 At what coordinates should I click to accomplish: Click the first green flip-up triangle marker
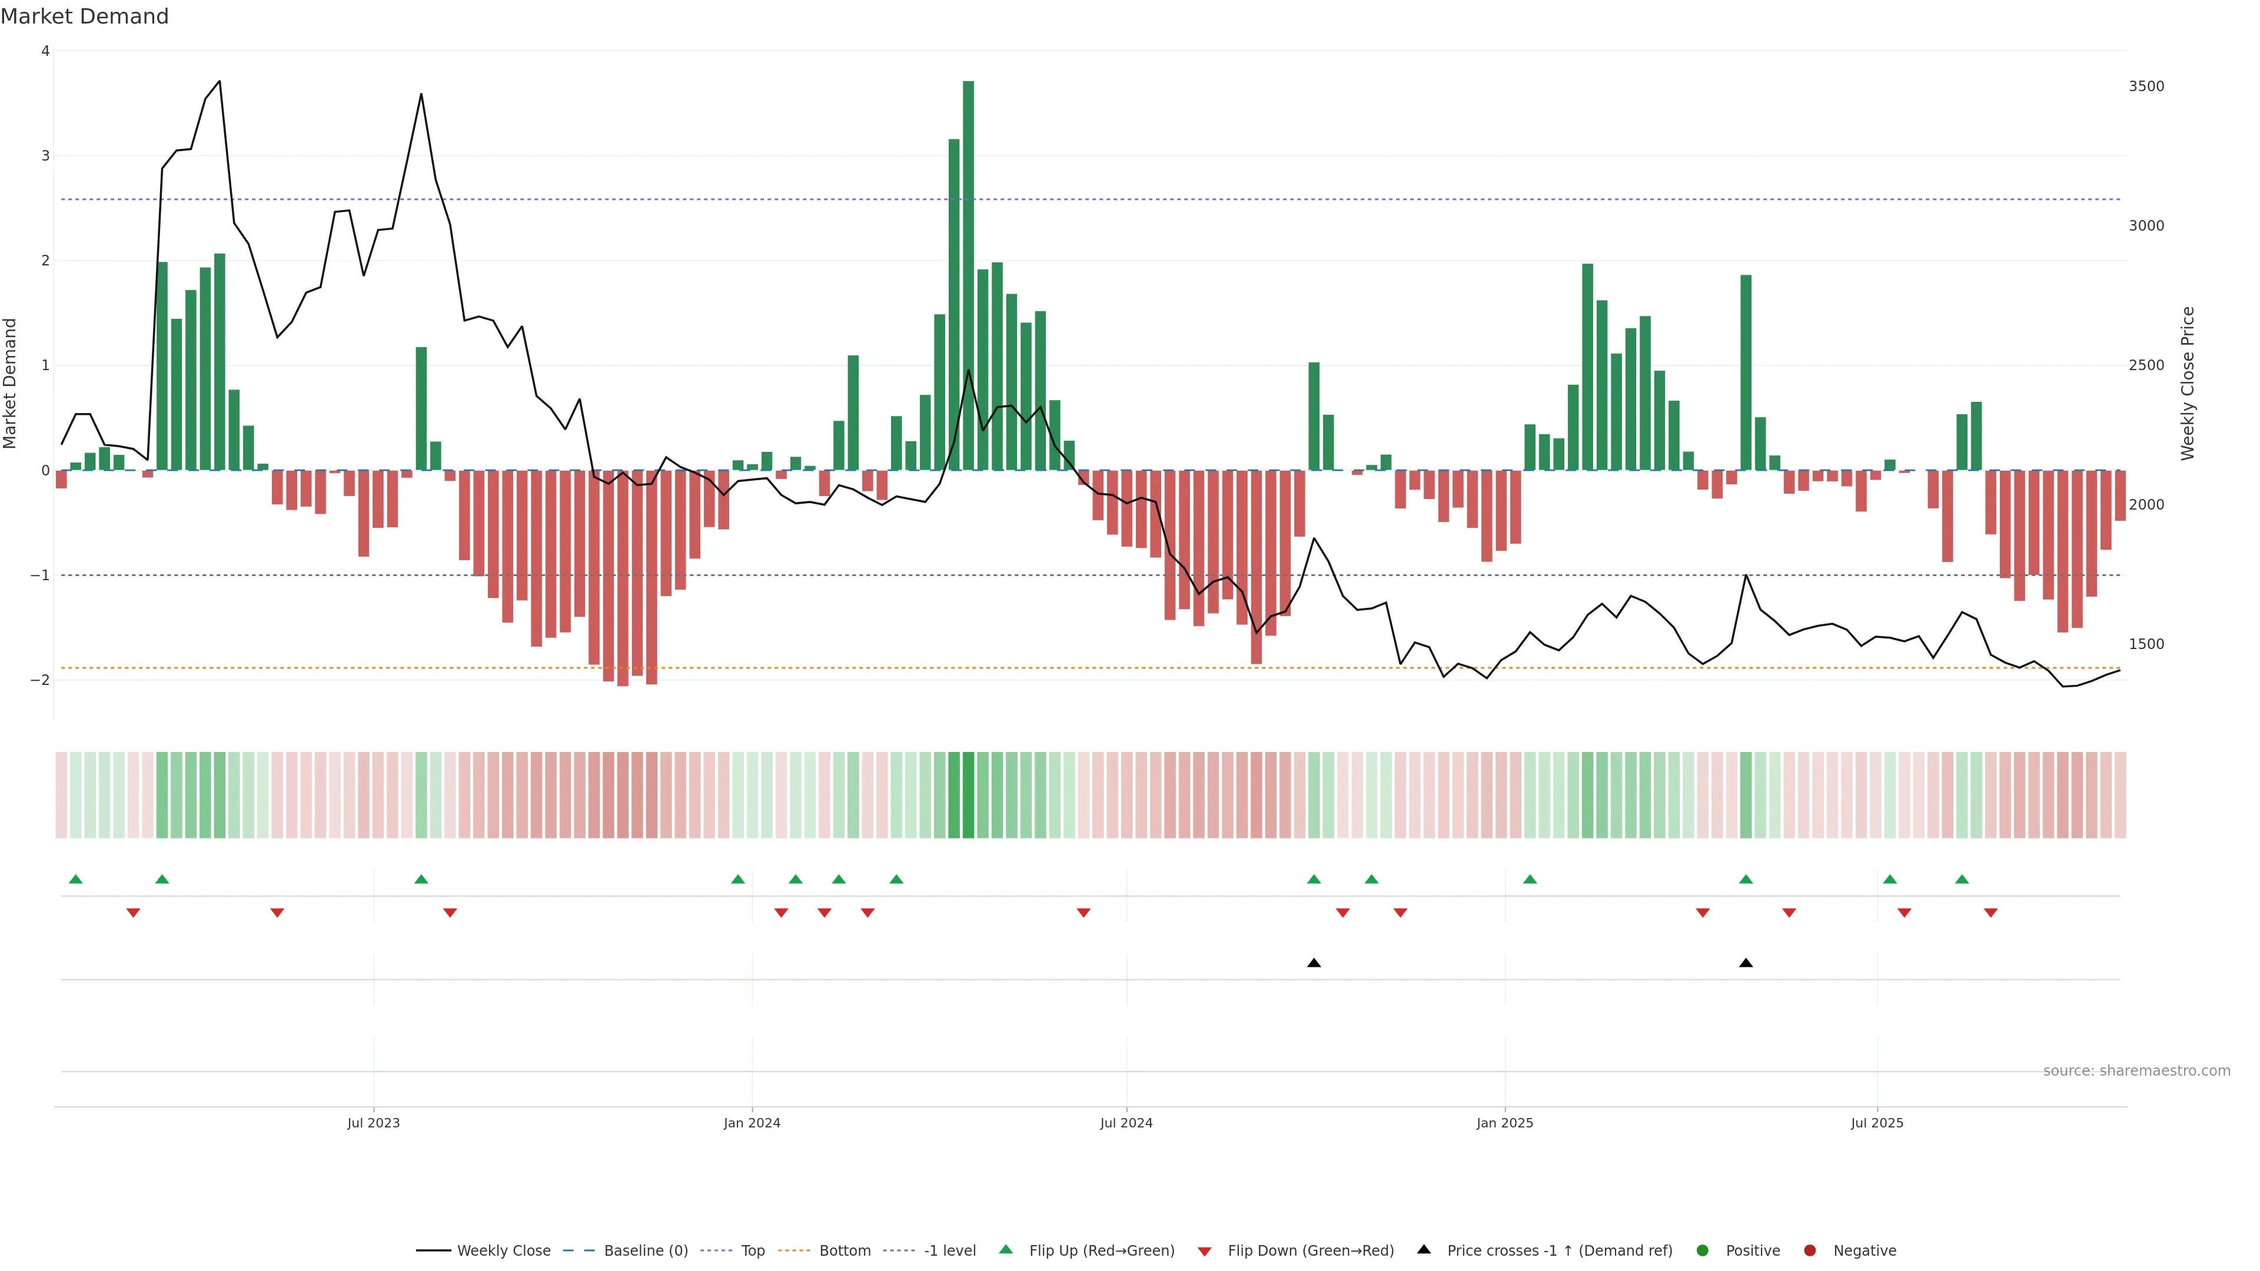(75, 879)
